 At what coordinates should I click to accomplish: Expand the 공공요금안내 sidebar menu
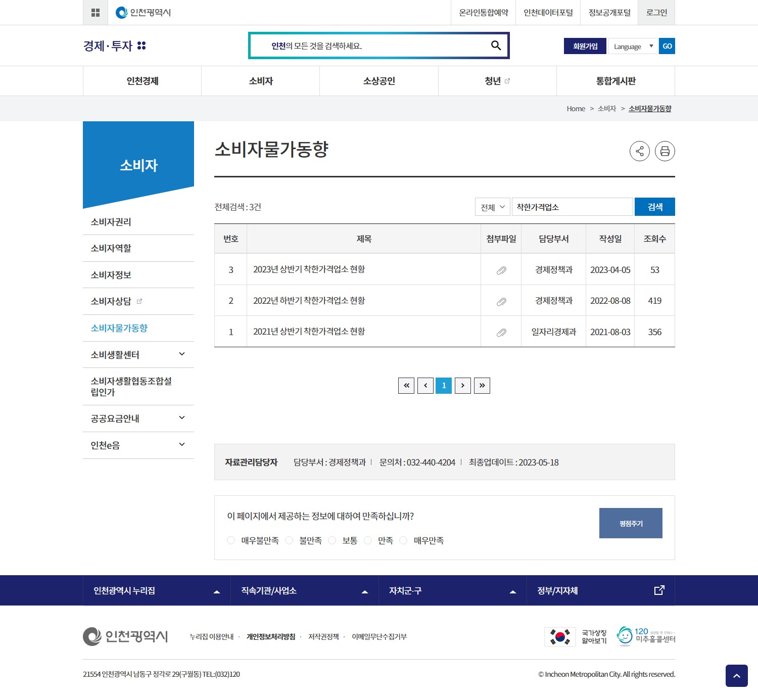click(x=182, y=418)
